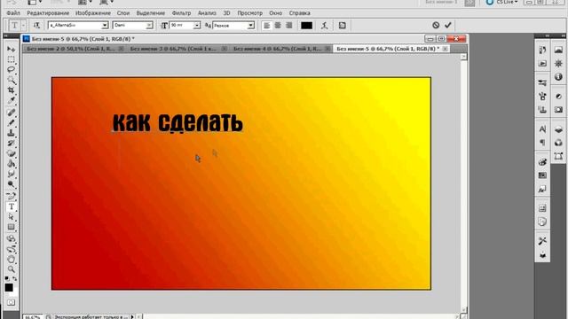This screenshot has height=319, width=568.
Task: Swap foreground and background colors
Action: click(15, 278)
